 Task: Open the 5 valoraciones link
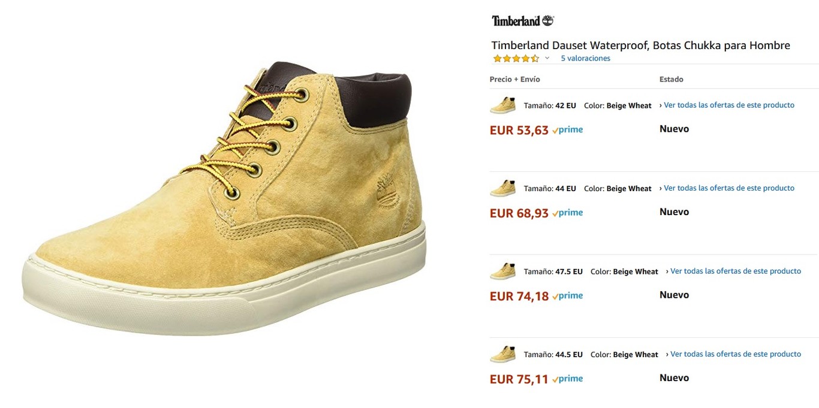click(585, 59)
